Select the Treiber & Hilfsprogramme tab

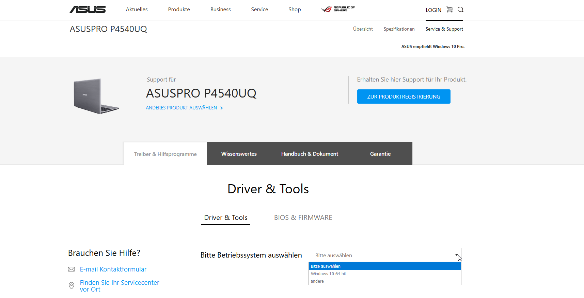pyautogui.click(x=165, y=154)
